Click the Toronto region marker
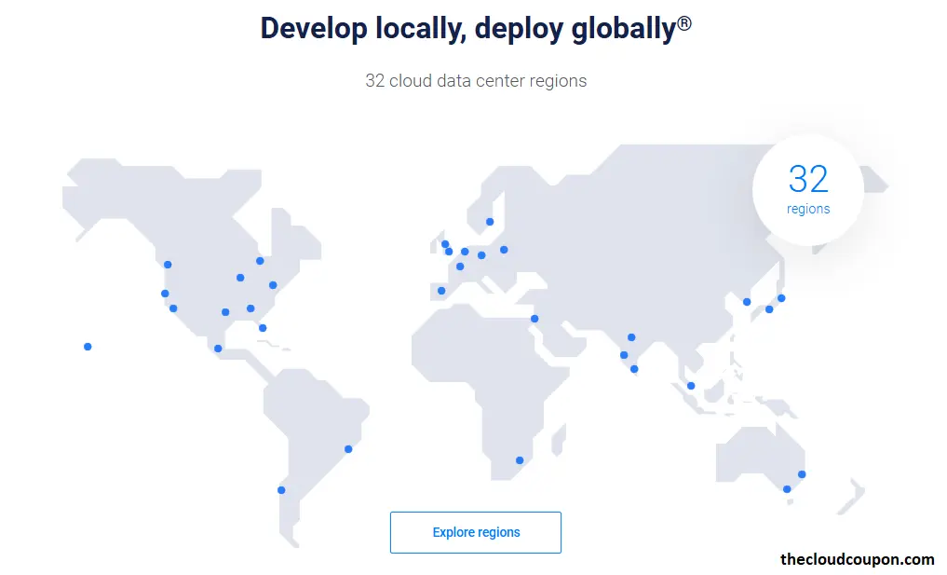This screenshot has height=575, width=947. point(259,261)
